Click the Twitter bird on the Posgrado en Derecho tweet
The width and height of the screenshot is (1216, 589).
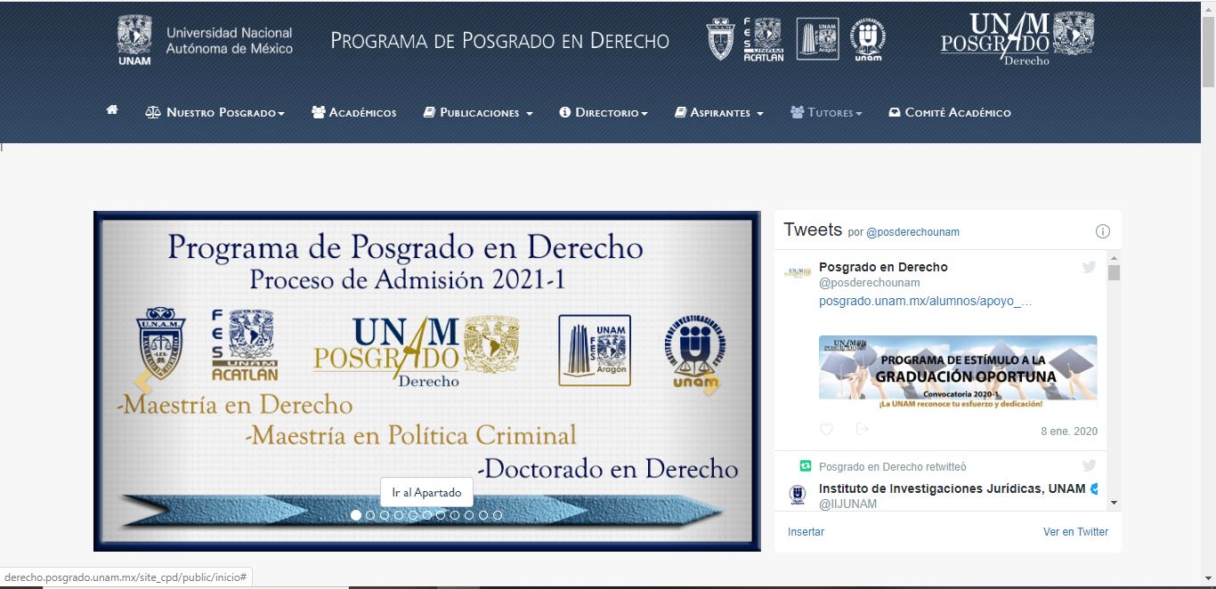tap(1089, 267)
